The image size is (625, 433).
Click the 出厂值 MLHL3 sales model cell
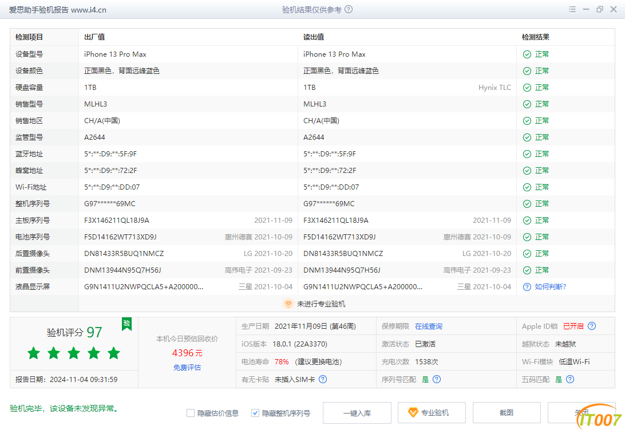[x=96, y=104]
